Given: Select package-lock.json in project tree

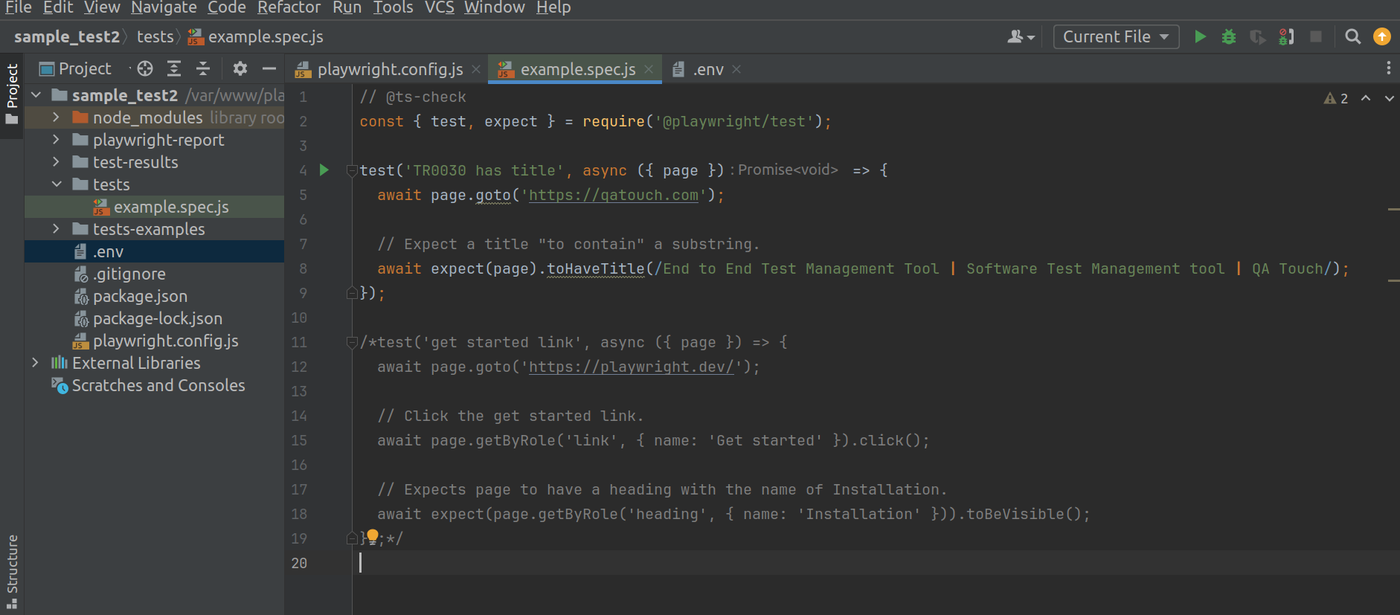Looking at the screenshot, I should point(155,318).
